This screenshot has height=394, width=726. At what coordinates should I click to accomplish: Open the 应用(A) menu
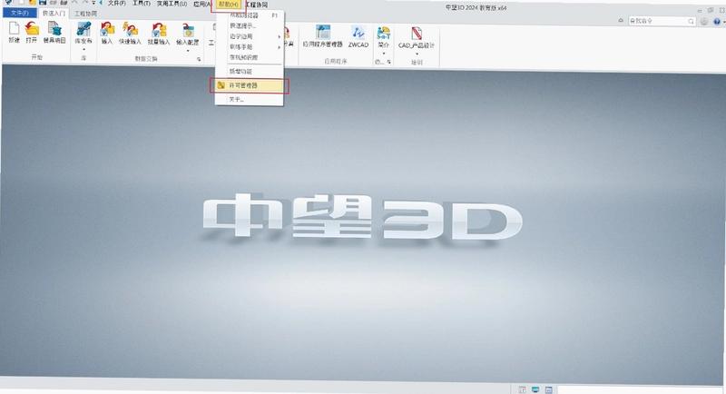(x=201, y=5)
